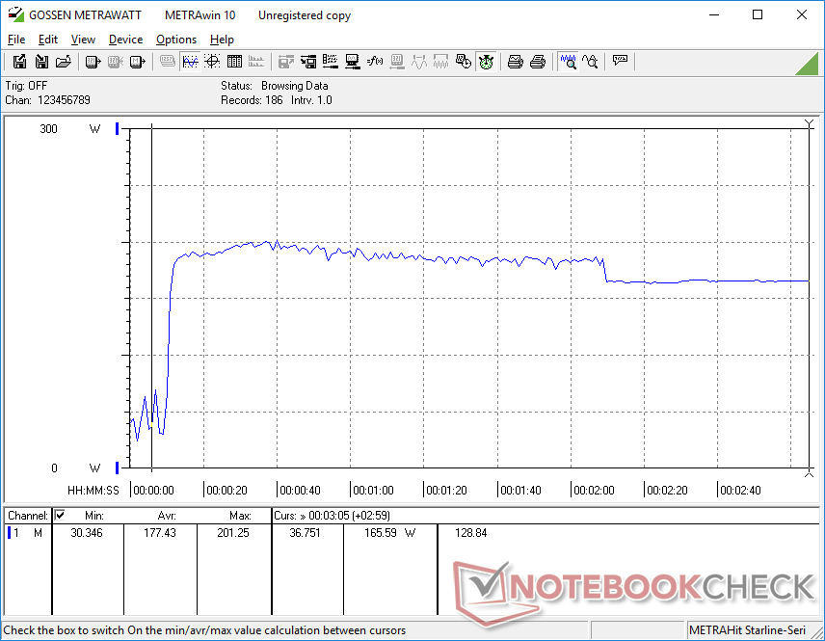
Task: Select the Y-t waveform graph view icon
Action: click(x=190, y=62)
